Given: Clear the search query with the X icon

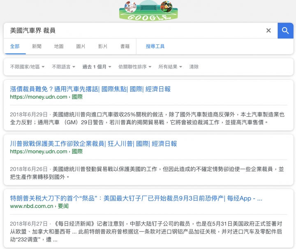Looking at the screenshot, I should coord(268,30).
